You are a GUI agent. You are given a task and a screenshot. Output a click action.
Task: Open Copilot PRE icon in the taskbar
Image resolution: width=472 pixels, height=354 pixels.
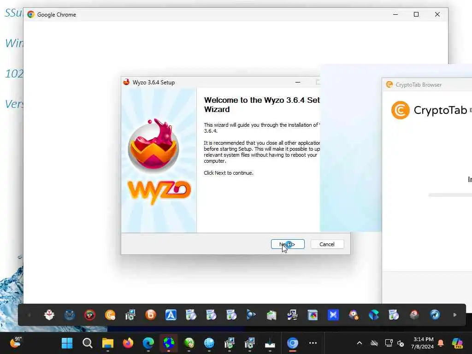pos(457,343)
